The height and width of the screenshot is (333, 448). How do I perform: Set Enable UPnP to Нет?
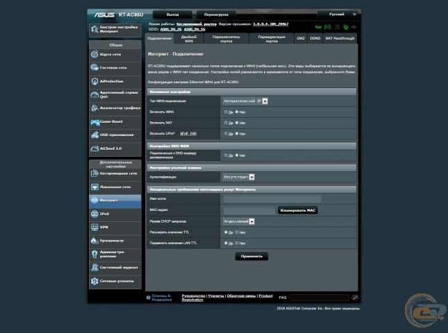237,134
